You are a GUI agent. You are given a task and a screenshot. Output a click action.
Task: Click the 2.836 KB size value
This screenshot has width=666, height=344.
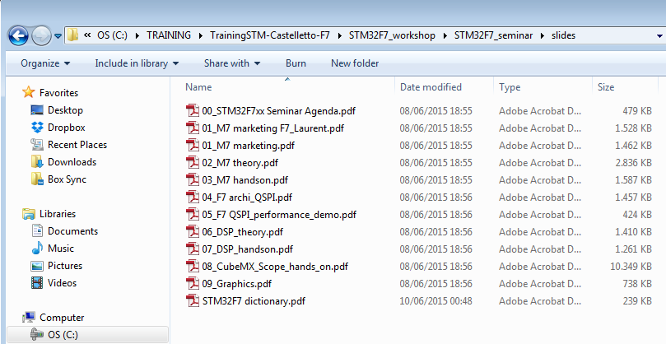633,163
